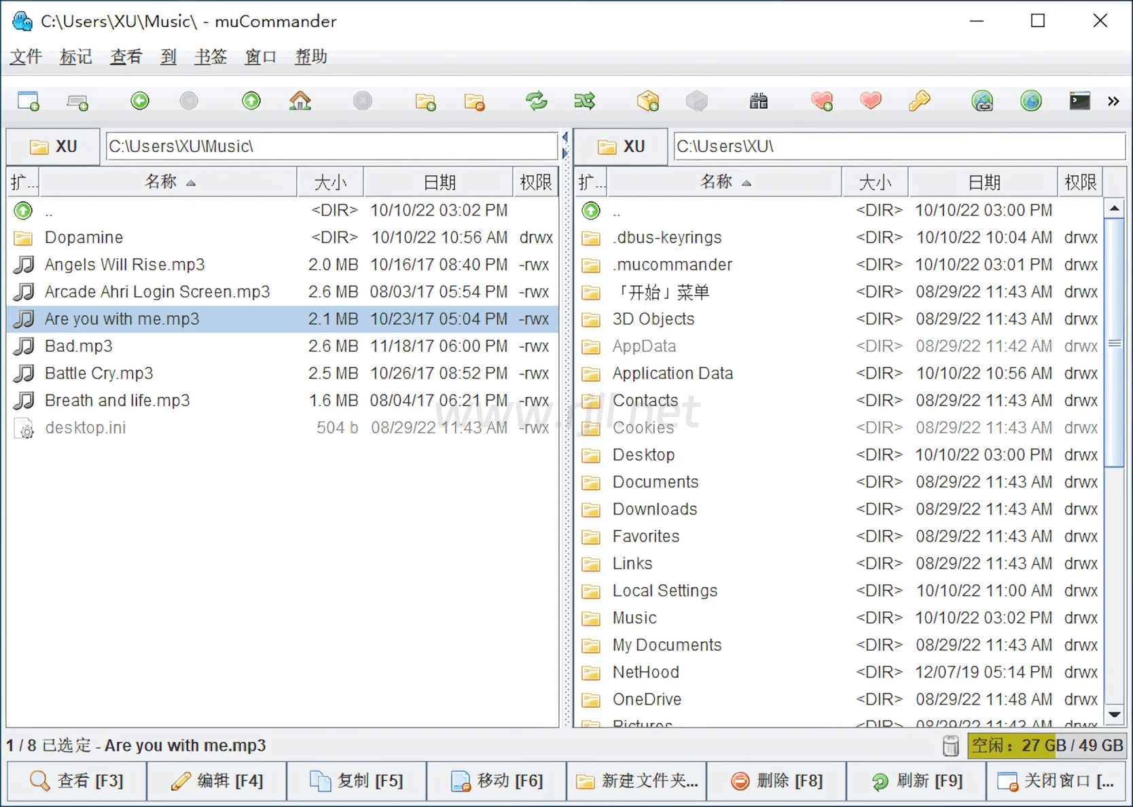This screenshot has height=807, width=1133.
Task: Open the terminal command icon
Action: pyautogui.click(x=1079, y=101)
